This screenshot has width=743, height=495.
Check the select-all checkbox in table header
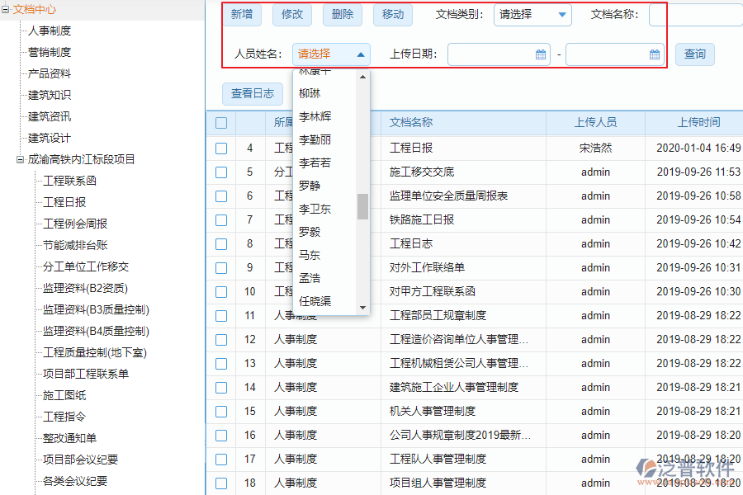coord(220,122)
